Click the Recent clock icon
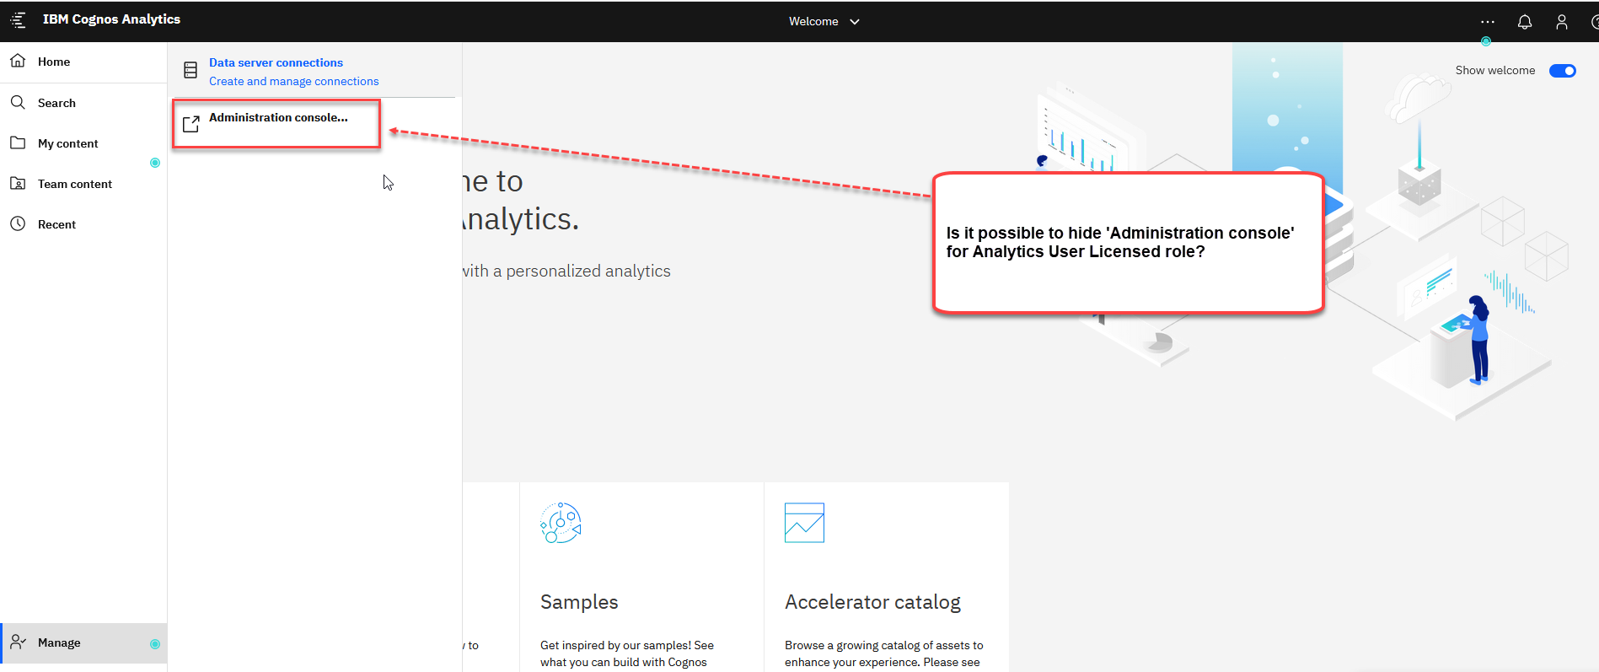The image size is (1599, 672). [18, 223]
